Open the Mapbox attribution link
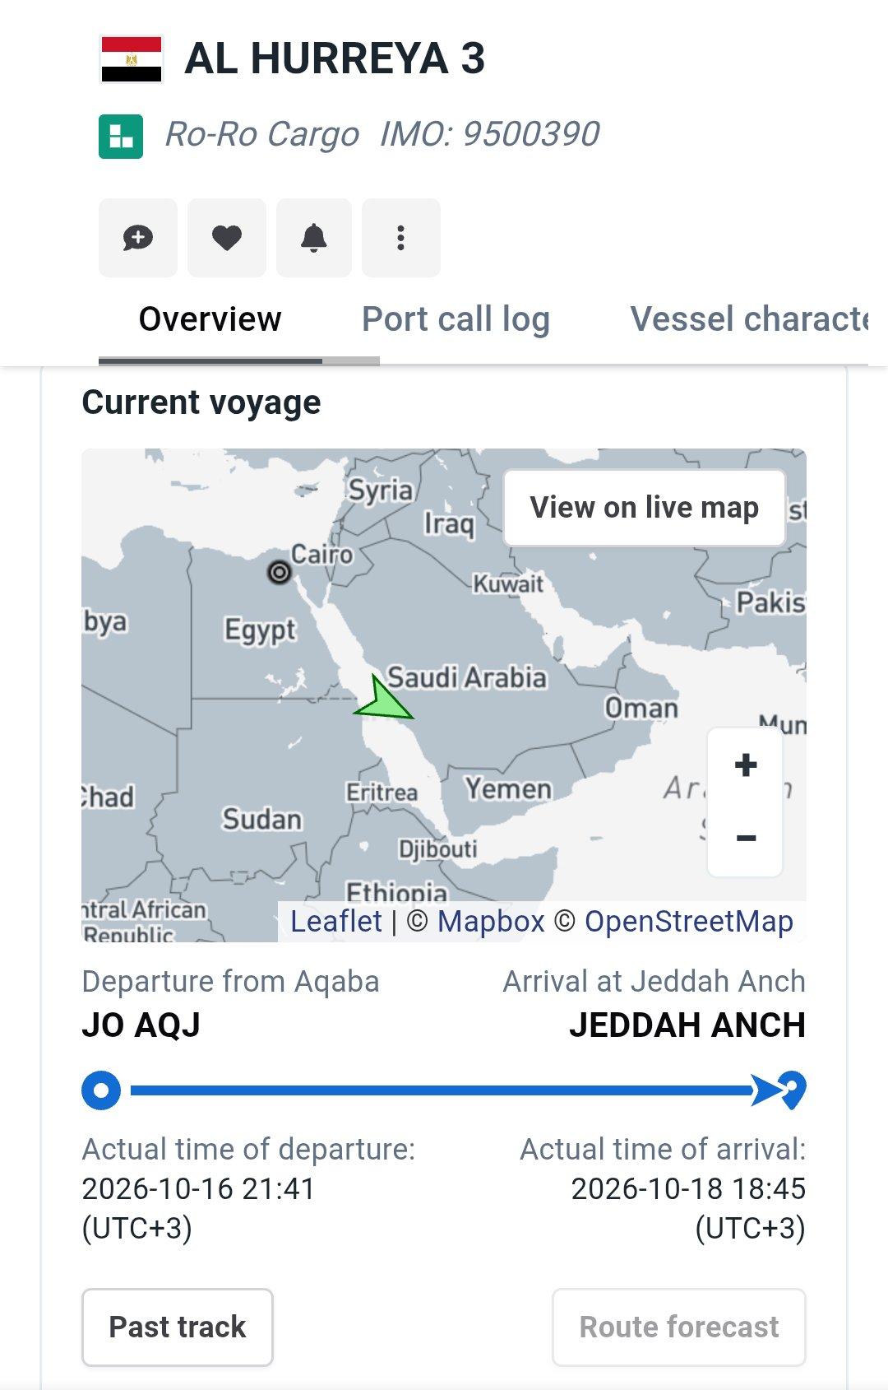 point(491,922)
